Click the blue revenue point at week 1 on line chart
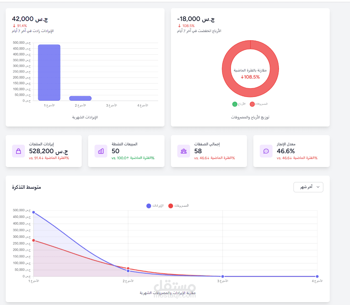 pyautogui.click(x=33, y=212)
